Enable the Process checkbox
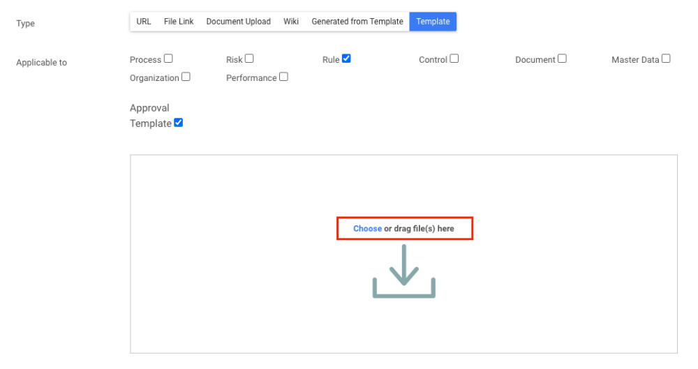This screenshot has width=698, height=369. pos(168,59)
